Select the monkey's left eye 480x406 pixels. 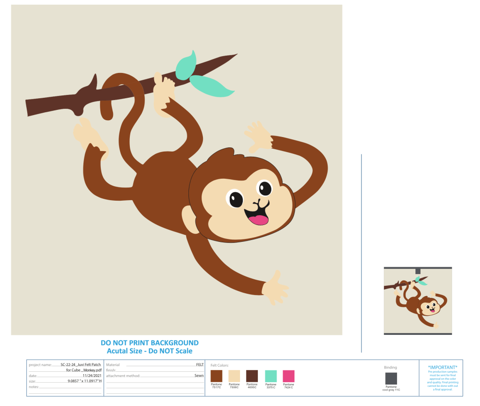click(235, 199)
